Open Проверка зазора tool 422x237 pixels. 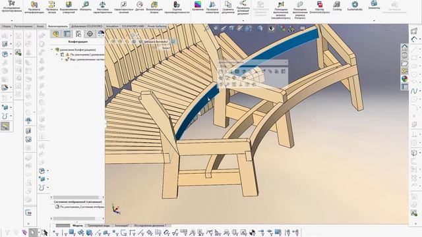51,7
